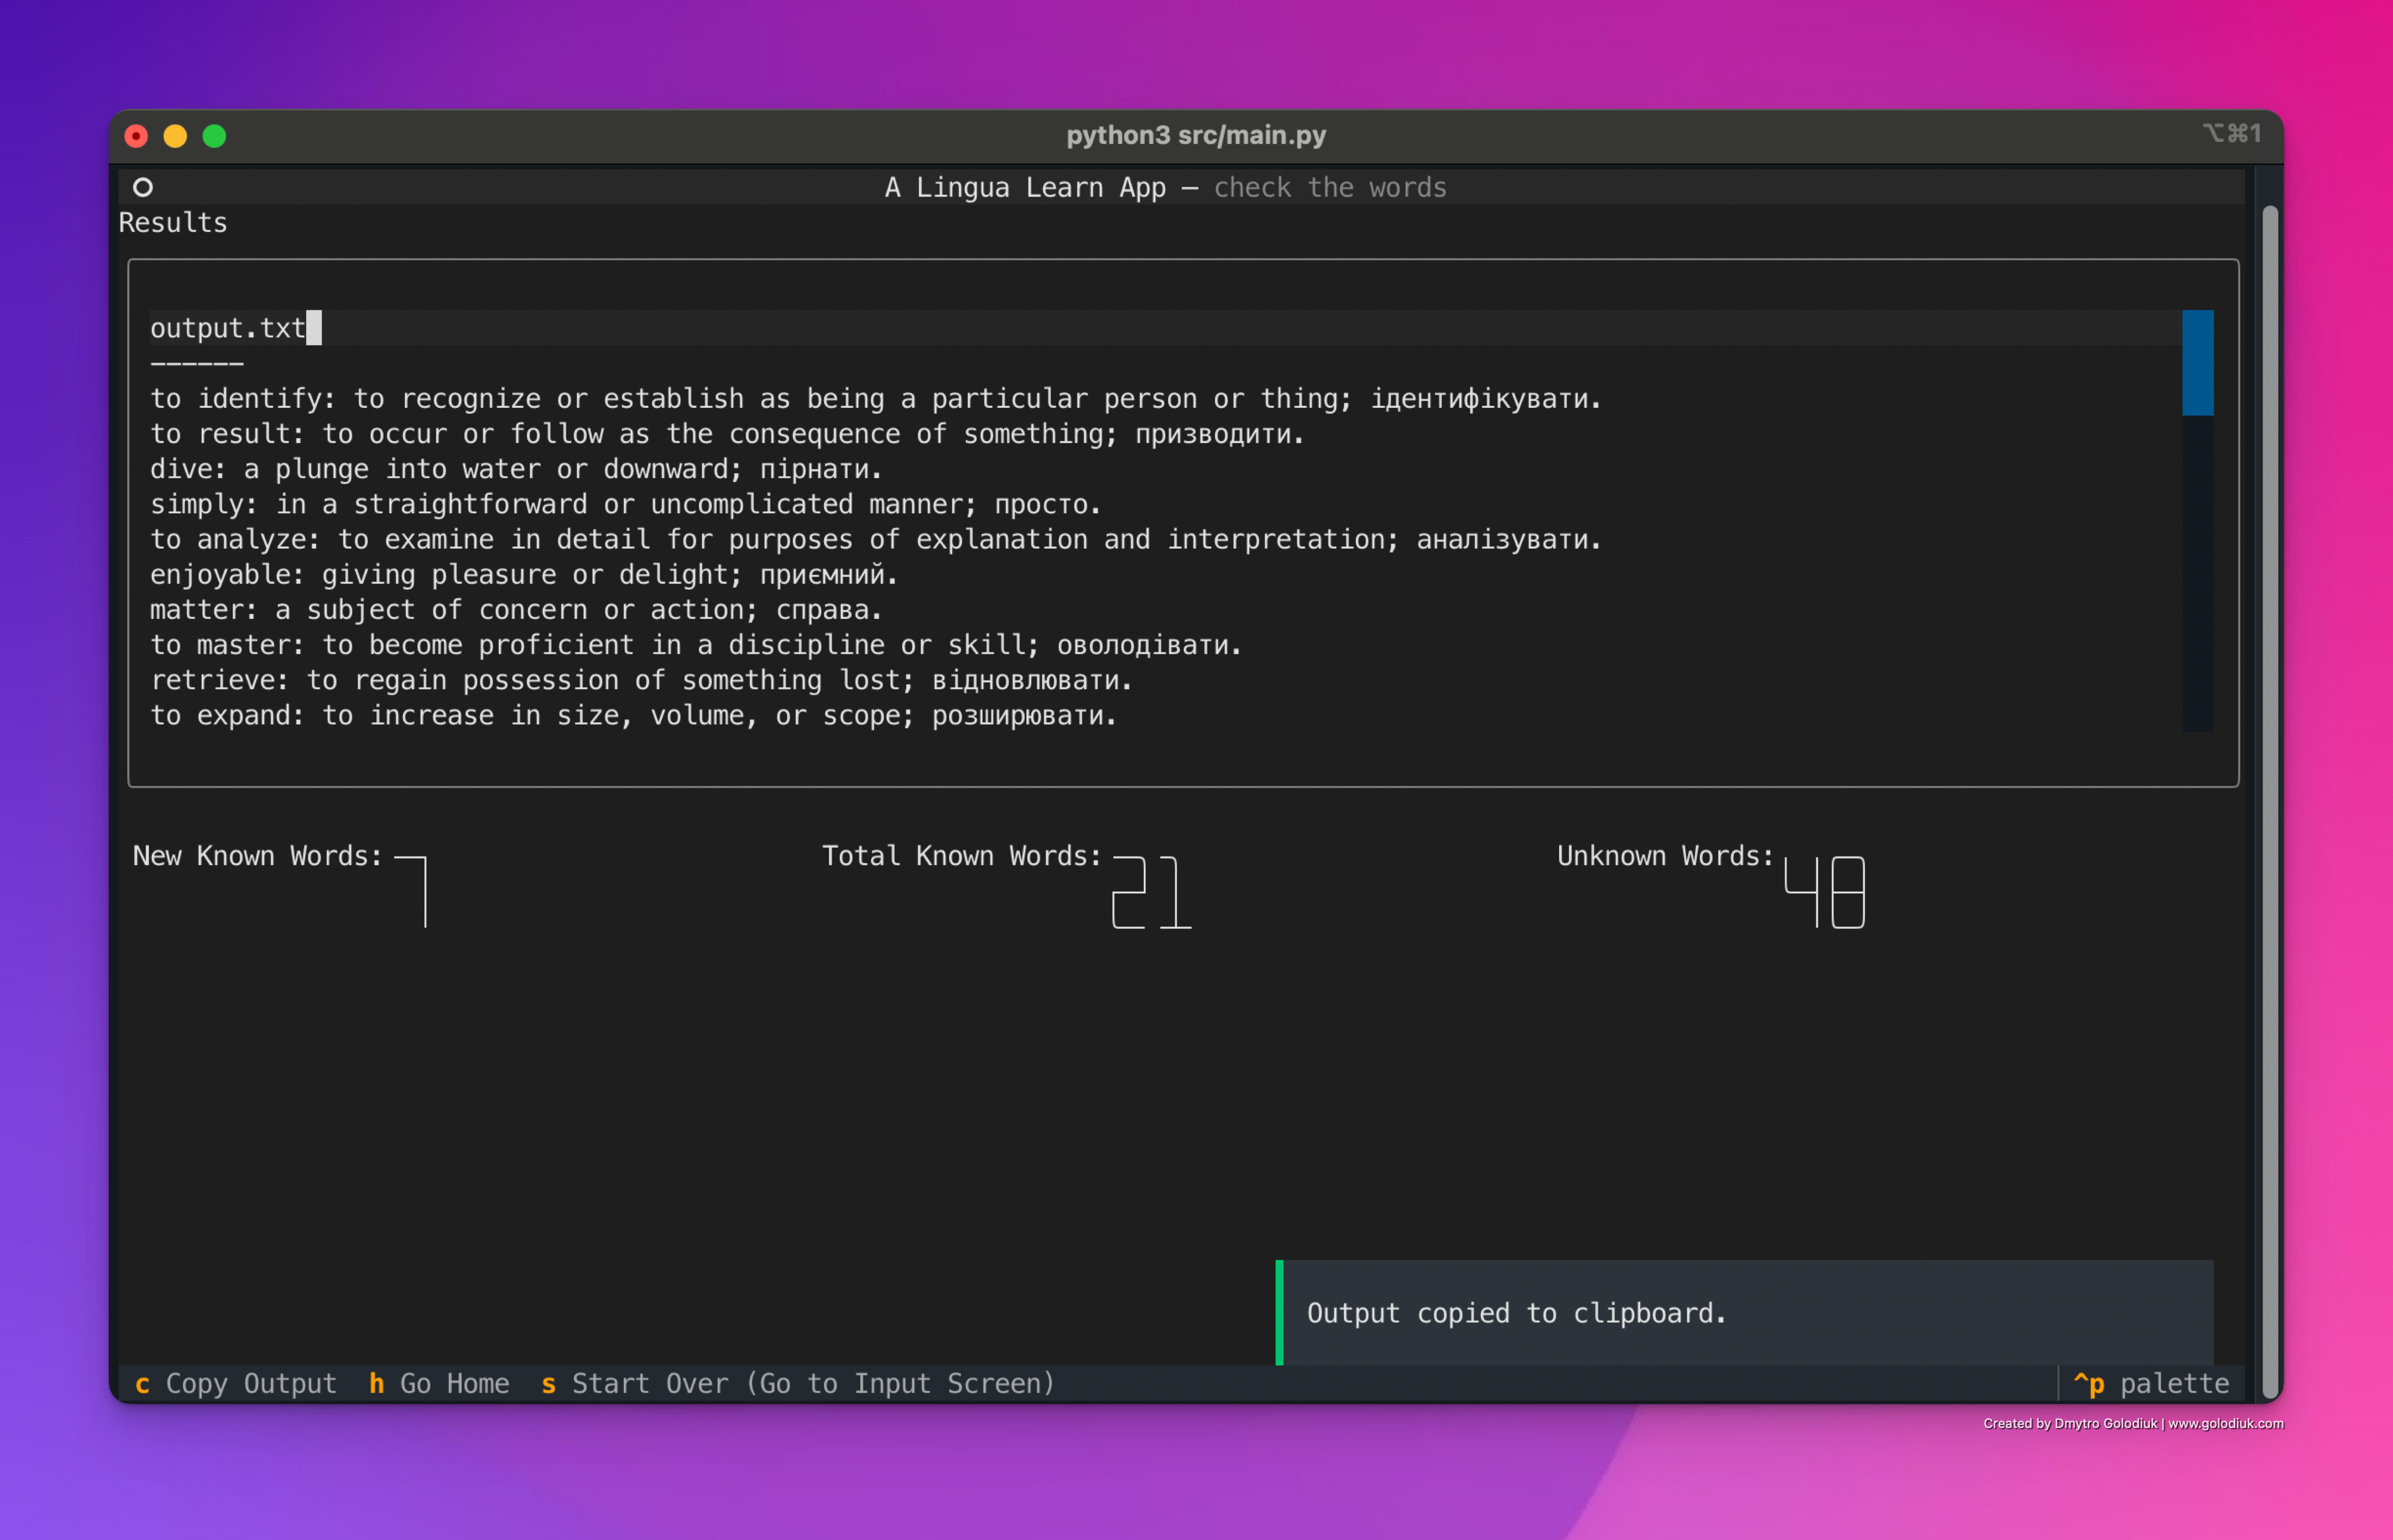This screenshot has width=2393, height=1540.
Task: Click the 'enjoyable' definition line
Action: click(523, 574)
